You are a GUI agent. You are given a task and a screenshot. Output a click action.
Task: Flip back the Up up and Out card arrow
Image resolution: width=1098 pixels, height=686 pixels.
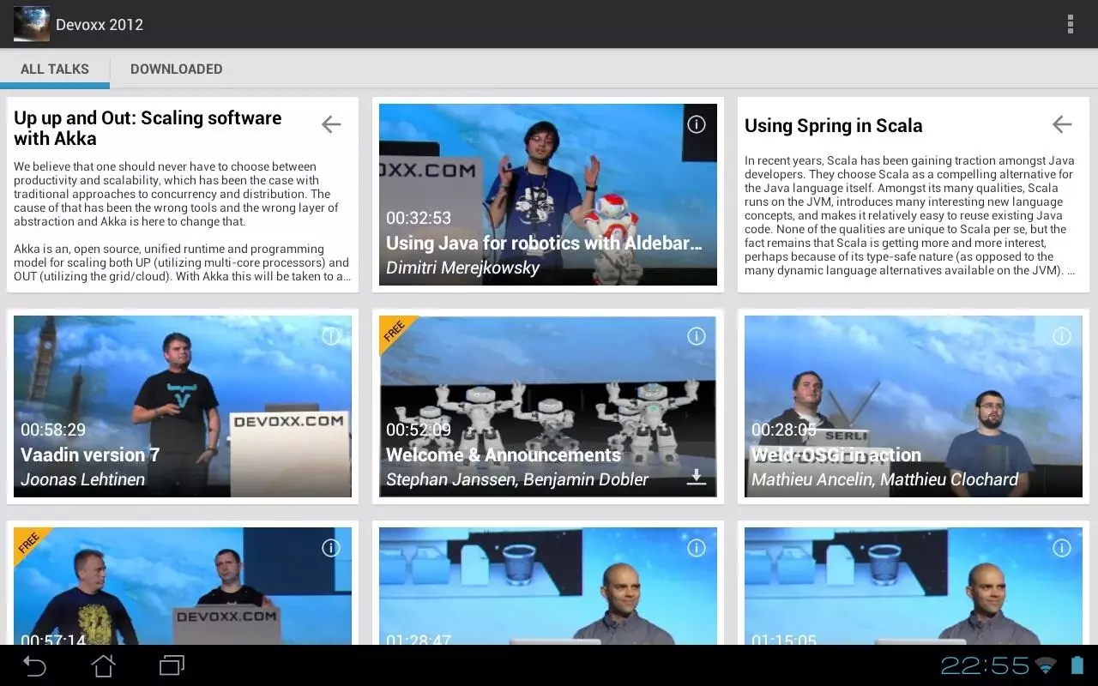point(331,124)
